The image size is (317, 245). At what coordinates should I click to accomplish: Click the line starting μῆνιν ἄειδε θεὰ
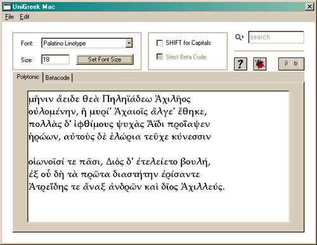click(110, 99)
